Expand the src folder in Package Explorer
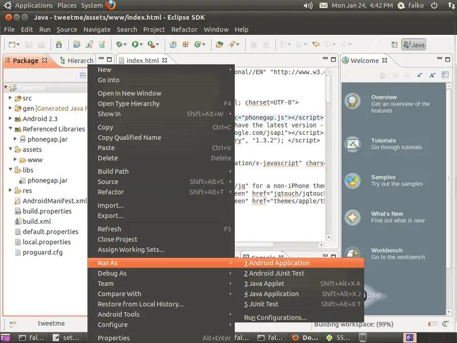This screenshot has height=343, width=457. point(10,98)
